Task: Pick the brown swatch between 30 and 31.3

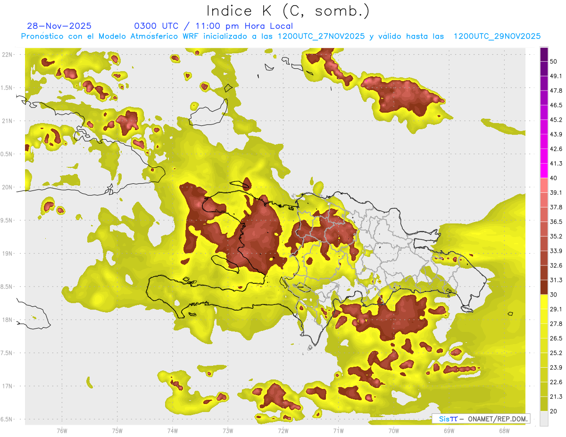Action: 544,287
